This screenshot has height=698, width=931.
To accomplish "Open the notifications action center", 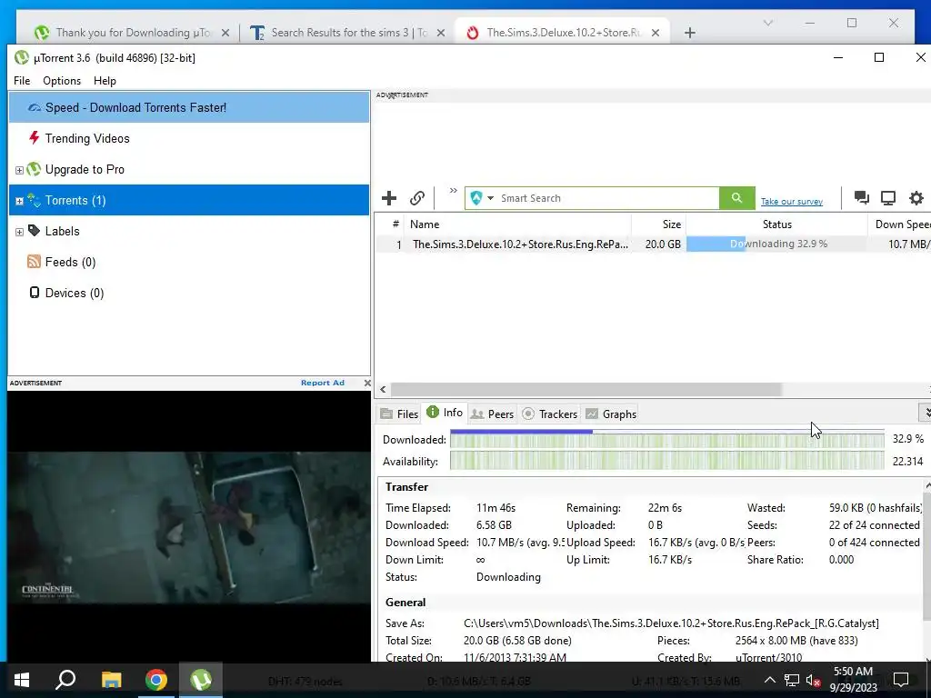I will point(901,680).
